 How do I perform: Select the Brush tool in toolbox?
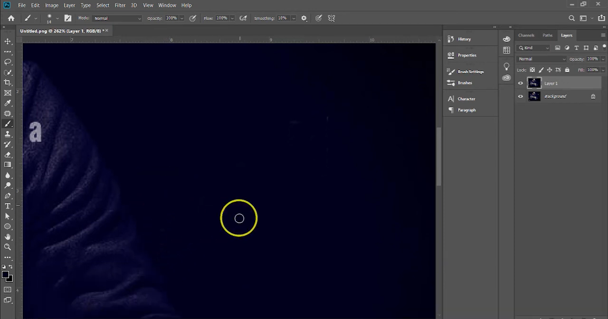[8, 124]
